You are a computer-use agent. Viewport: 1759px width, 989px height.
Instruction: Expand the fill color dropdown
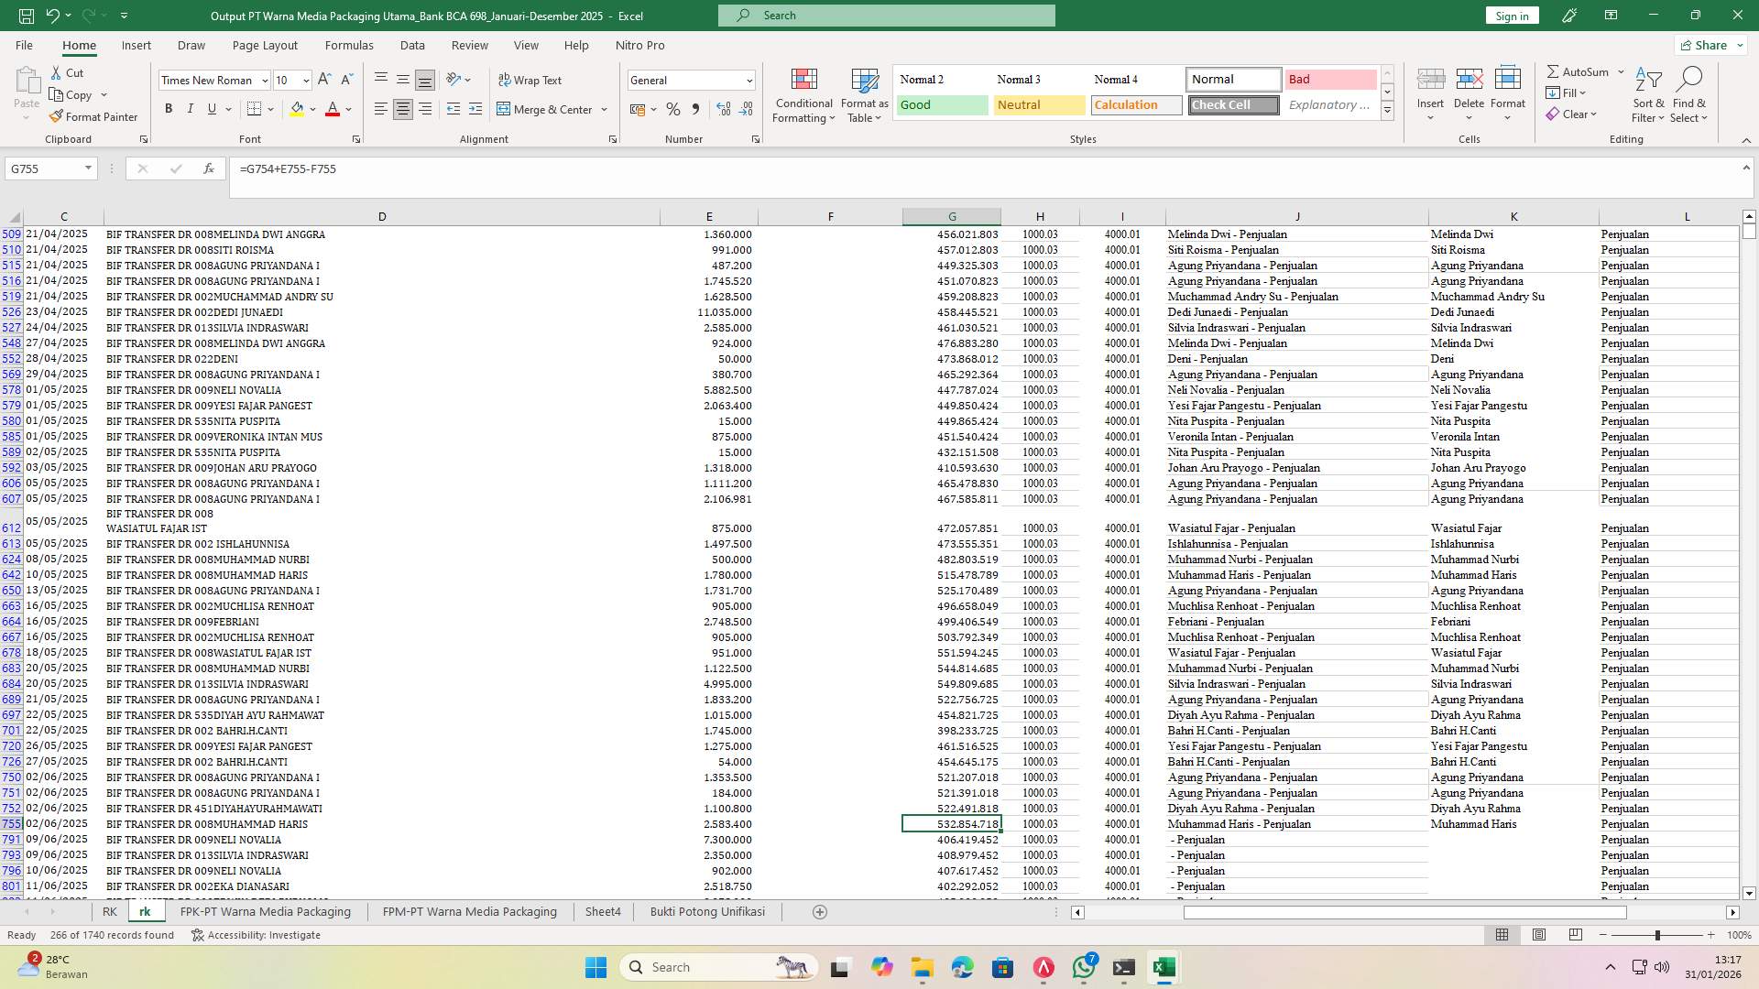point(311,109)
